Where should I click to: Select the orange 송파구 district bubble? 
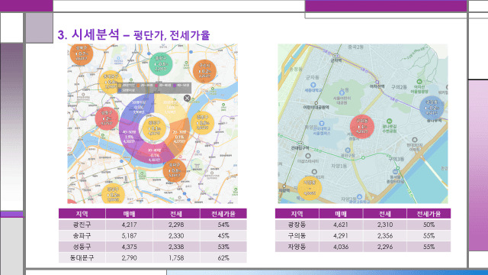(x=175, y=170)
